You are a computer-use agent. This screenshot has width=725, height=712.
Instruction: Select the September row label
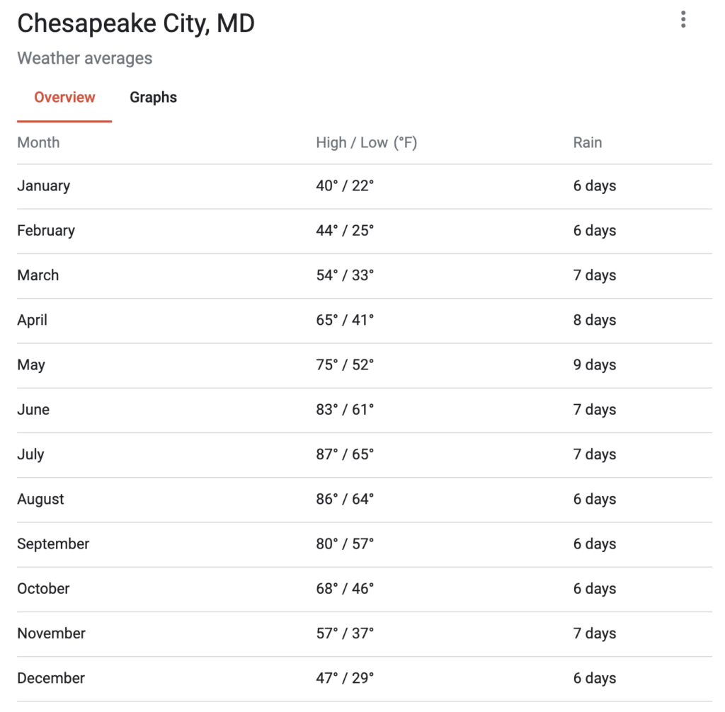(53, 544)
